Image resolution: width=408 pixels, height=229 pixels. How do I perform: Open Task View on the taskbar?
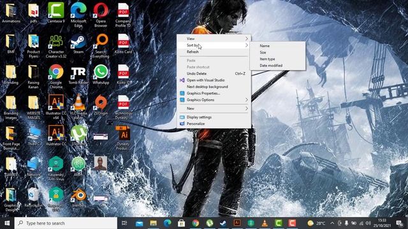point(124,223)
